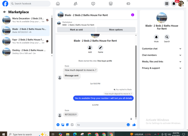Open purple conversation information icon
The image size is (188, 136).
(x=133, y=15)
